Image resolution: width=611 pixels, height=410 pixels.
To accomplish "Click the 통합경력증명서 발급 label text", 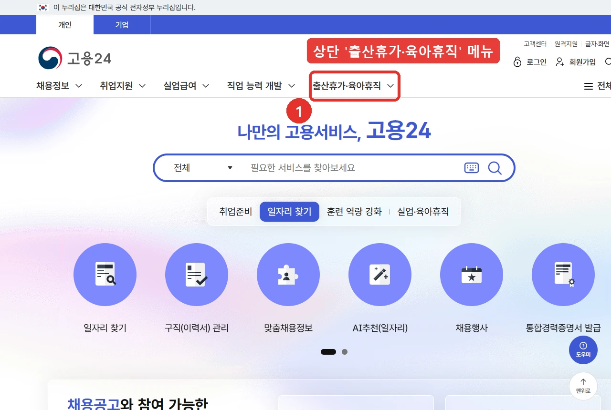I will point(563,328).
